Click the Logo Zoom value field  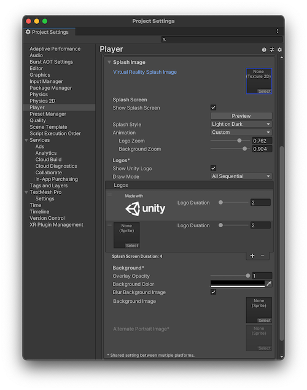point(262,141)
